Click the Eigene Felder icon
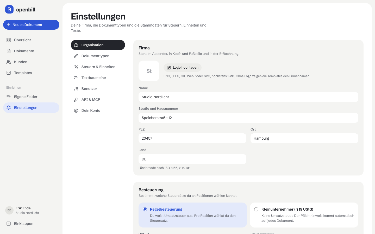The width and height of the screenshot is (375, 234). click(x=9, y=97)
